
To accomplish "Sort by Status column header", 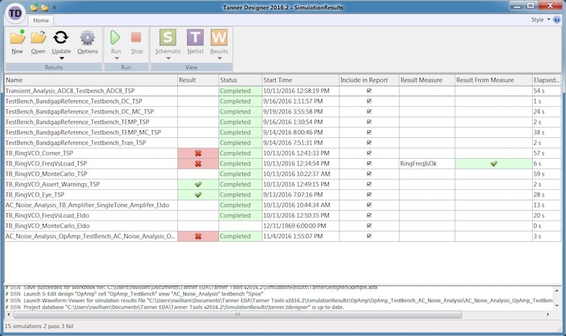I will (240, 80).
